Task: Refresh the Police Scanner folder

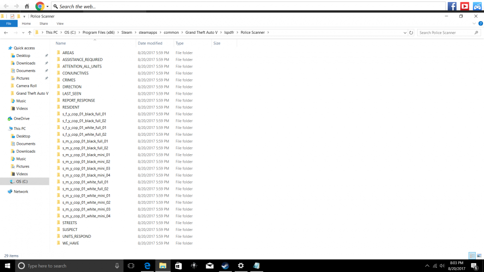Action: click(x=411, y=33)
